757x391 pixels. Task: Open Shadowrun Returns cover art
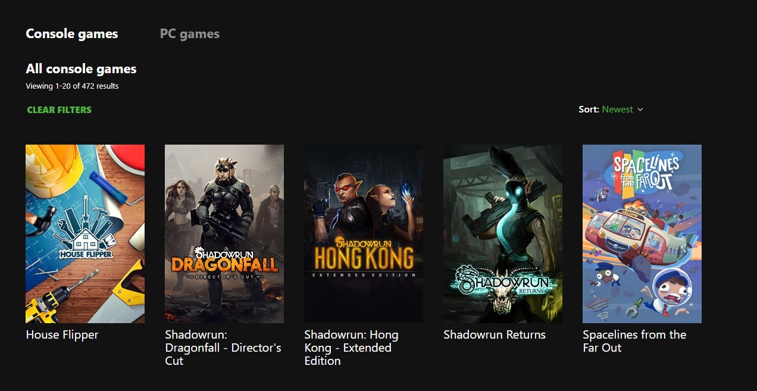(x=503, y=234)
